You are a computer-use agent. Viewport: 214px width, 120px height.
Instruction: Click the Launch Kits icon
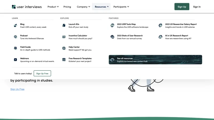(64, 25)
